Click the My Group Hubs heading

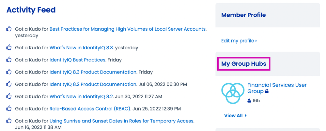(x=244, y=64)
